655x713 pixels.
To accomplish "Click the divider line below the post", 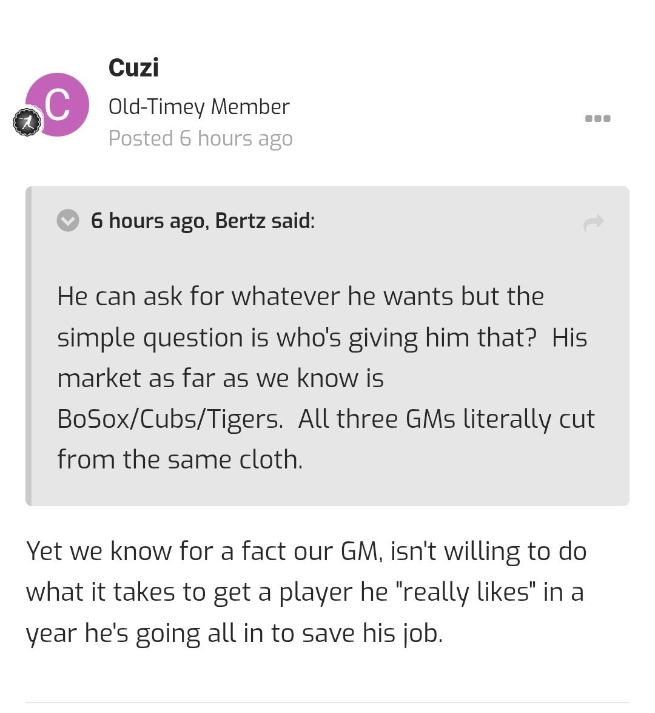I will (x=327, y=703).
